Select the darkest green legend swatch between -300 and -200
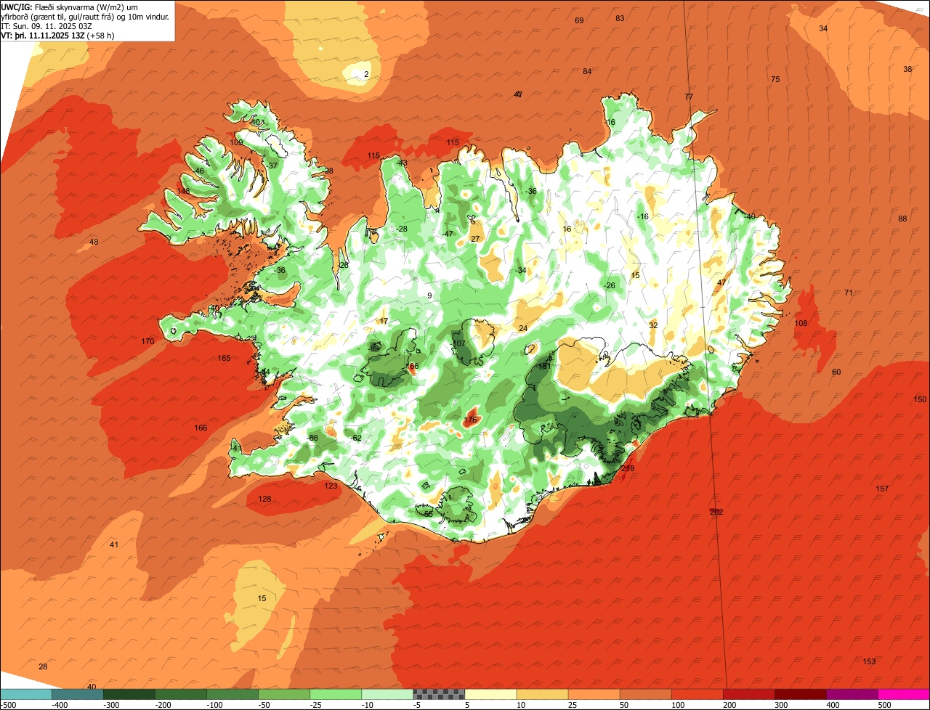 (x=129, y=694)
